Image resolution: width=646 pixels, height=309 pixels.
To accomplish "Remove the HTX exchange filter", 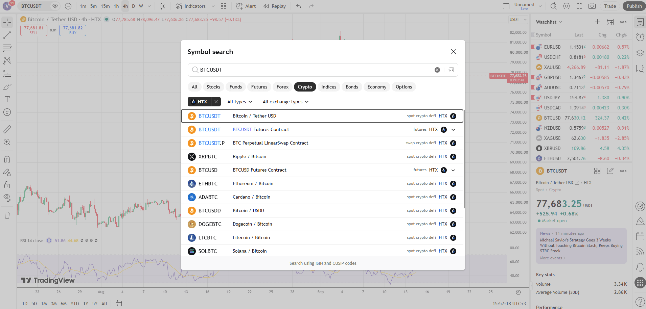I will click(216, 102).
